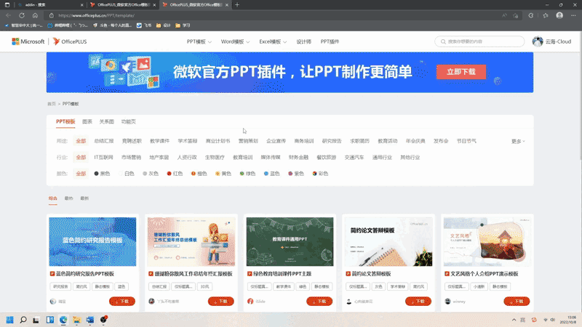The height and width of the screenshot is (327, 582).
Task: Click avatar of author winney
Action: click(x=447, y=302)
